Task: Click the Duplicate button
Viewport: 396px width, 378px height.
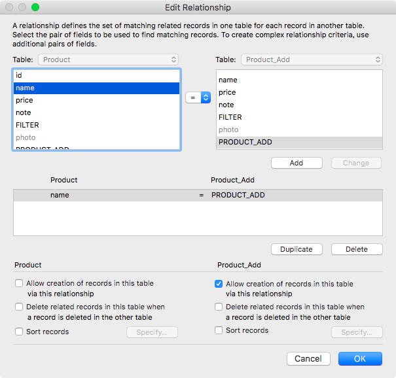Action: coord(297,249)
